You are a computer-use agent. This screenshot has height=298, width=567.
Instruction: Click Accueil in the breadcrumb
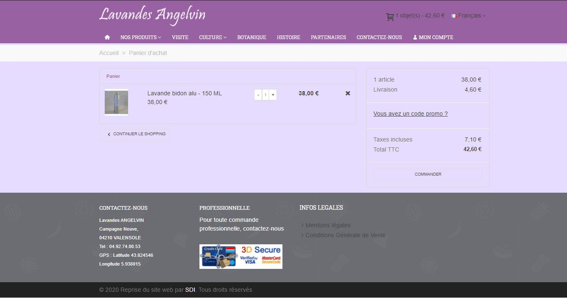(x=109, y=53)
